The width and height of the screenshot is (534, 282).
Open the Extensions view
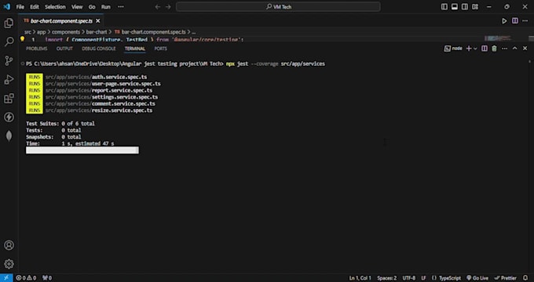pyautogui.click(x=9, y=99)
